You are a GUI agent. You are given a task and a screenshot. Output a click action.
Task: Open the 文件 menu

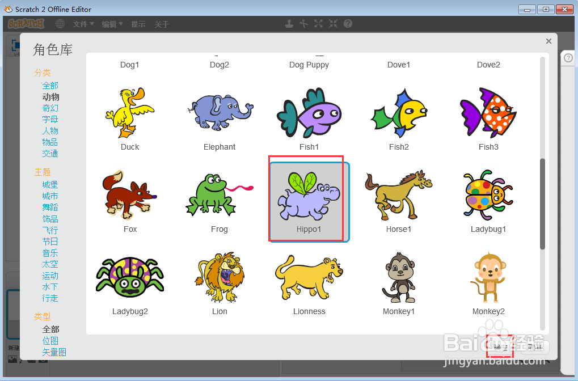pyautogui.click(x=83, y=24)
